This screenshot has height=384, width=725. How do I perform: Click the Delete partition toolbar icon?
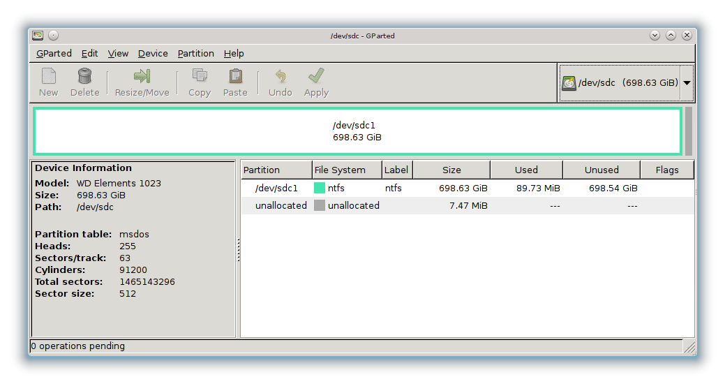click(84, 76)
